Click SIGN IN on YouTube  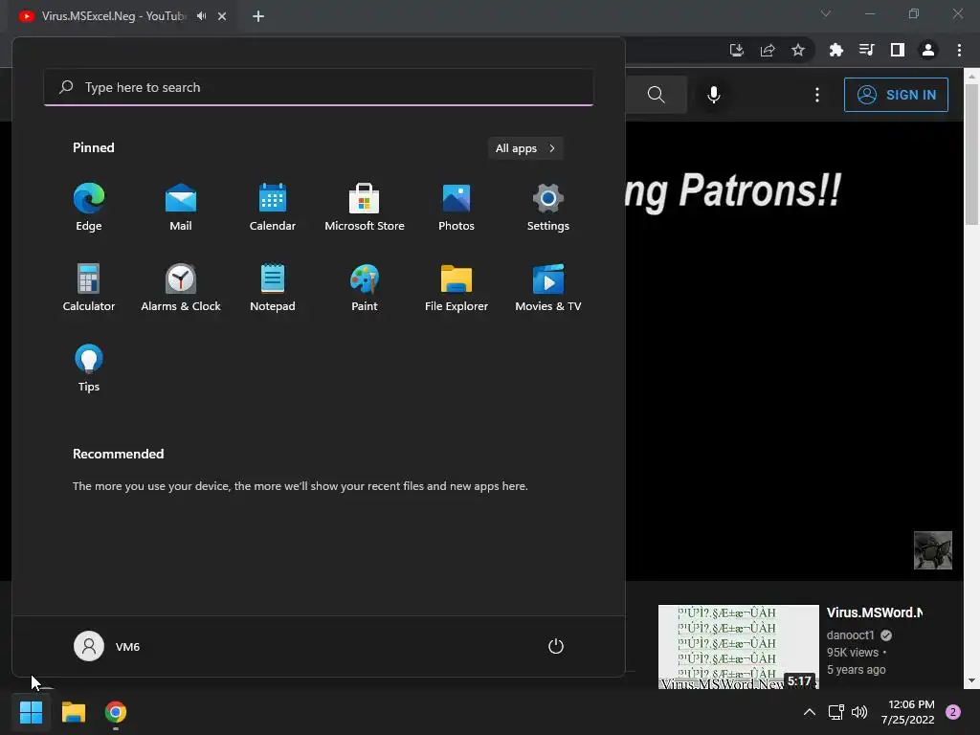click(x=896, y=95)
